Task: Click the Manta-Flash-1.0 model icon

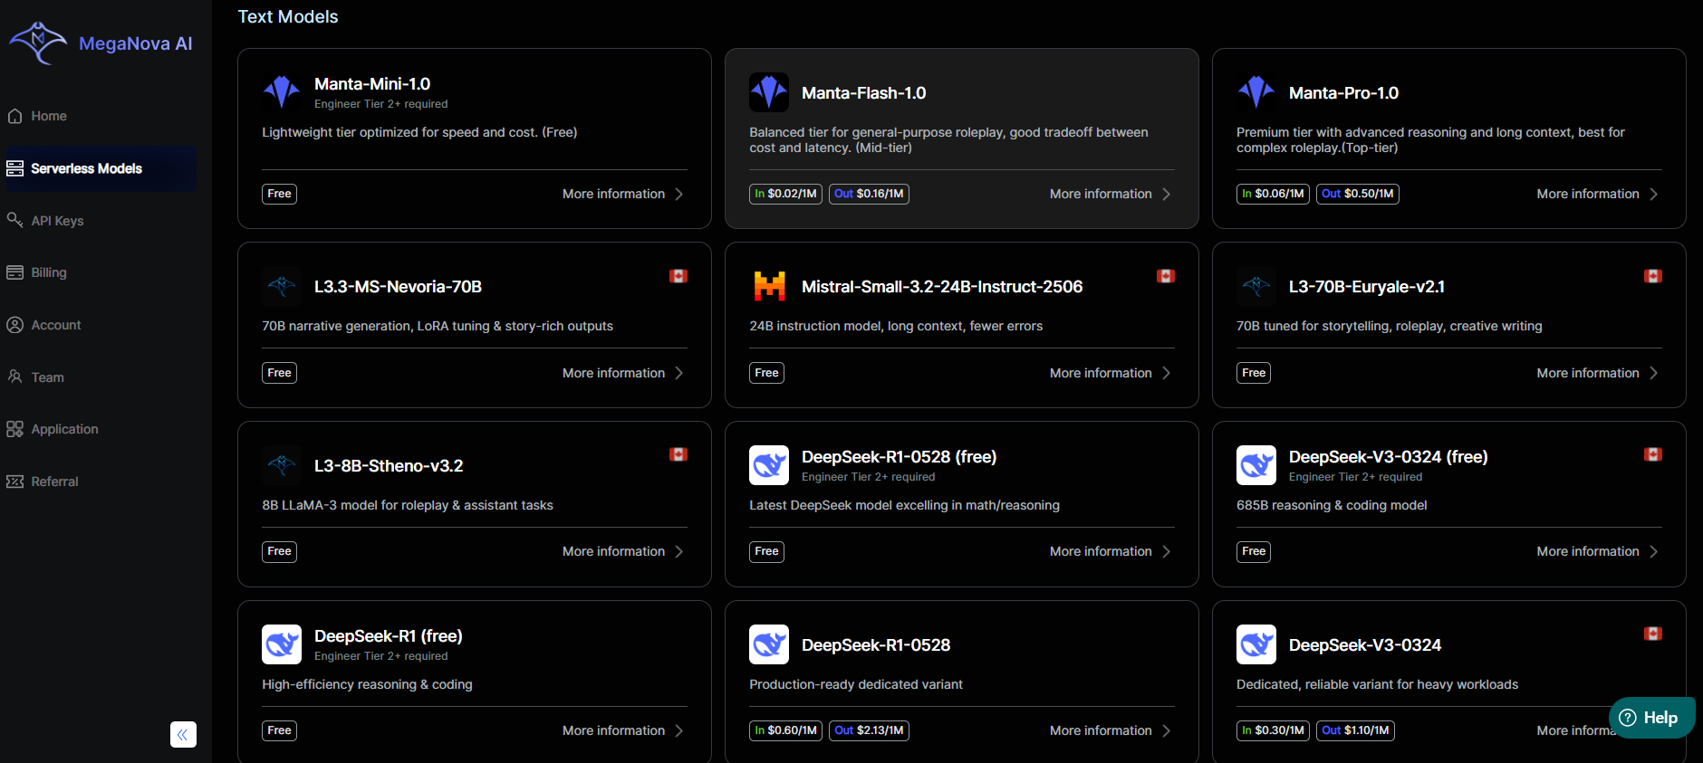Action: [768, 92]
